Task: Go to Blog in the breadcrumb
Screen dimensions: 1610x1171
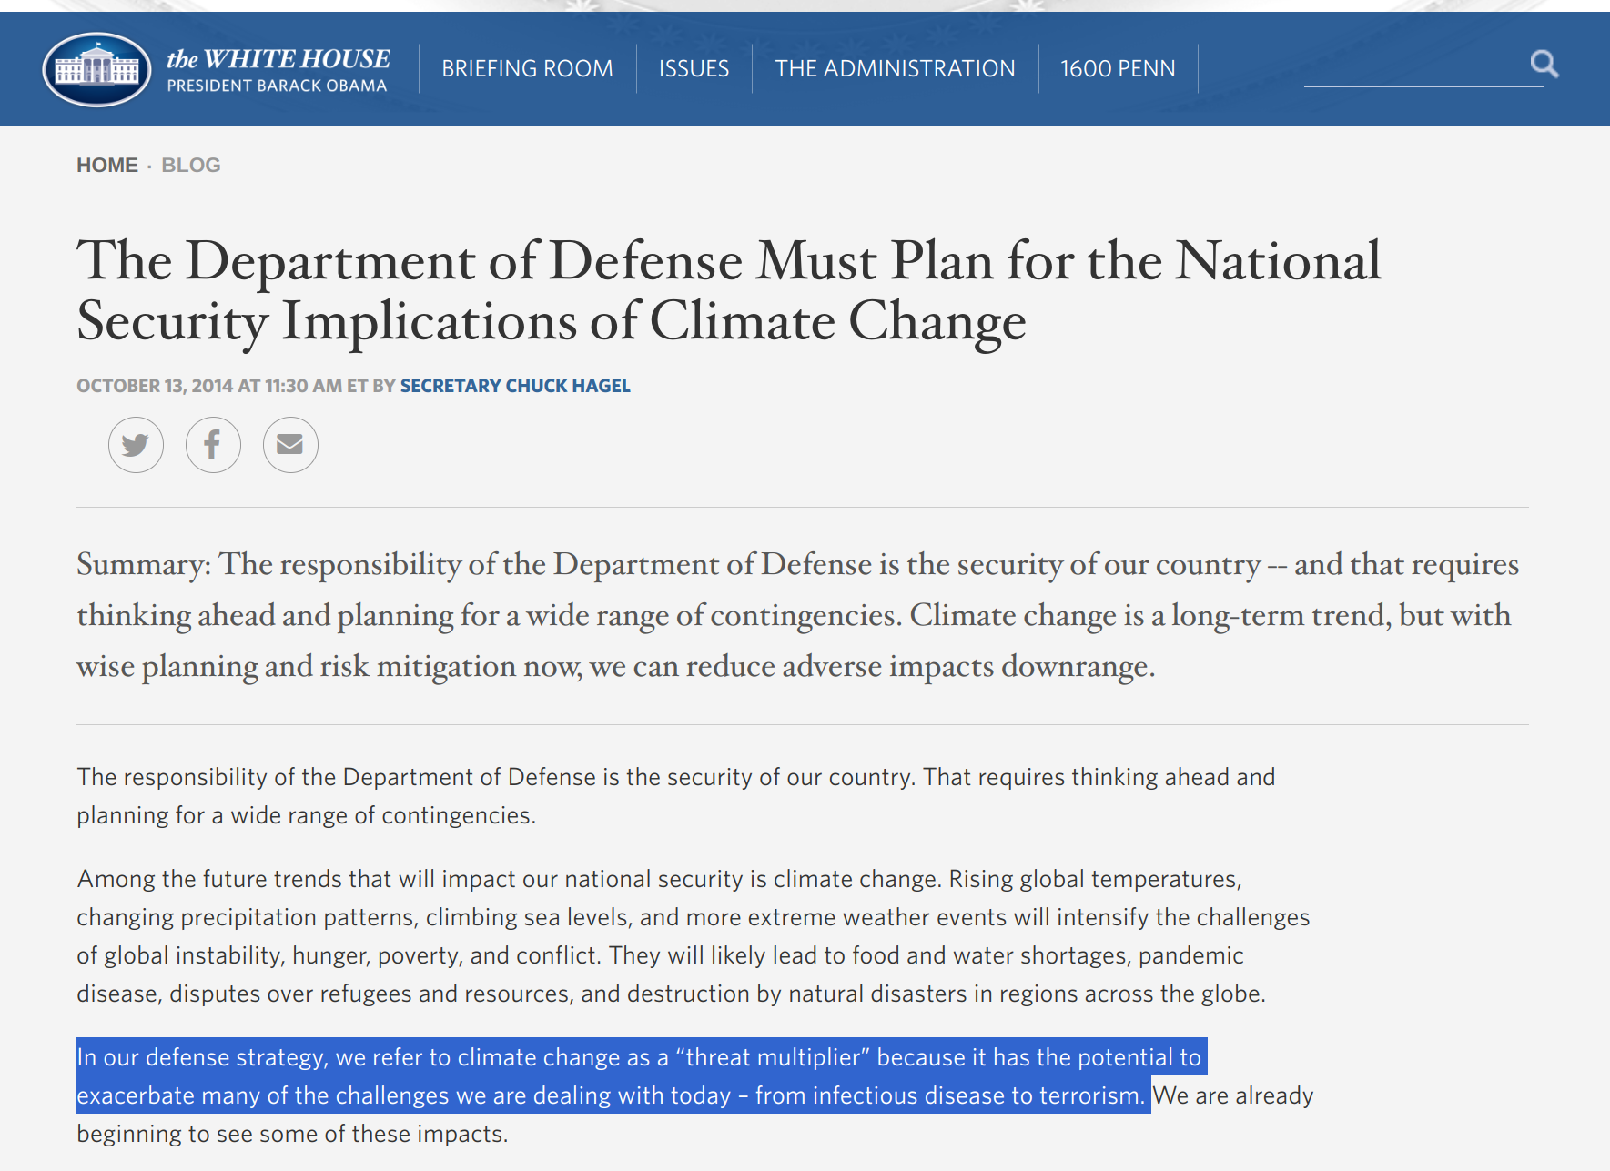Action: [191, 165]
